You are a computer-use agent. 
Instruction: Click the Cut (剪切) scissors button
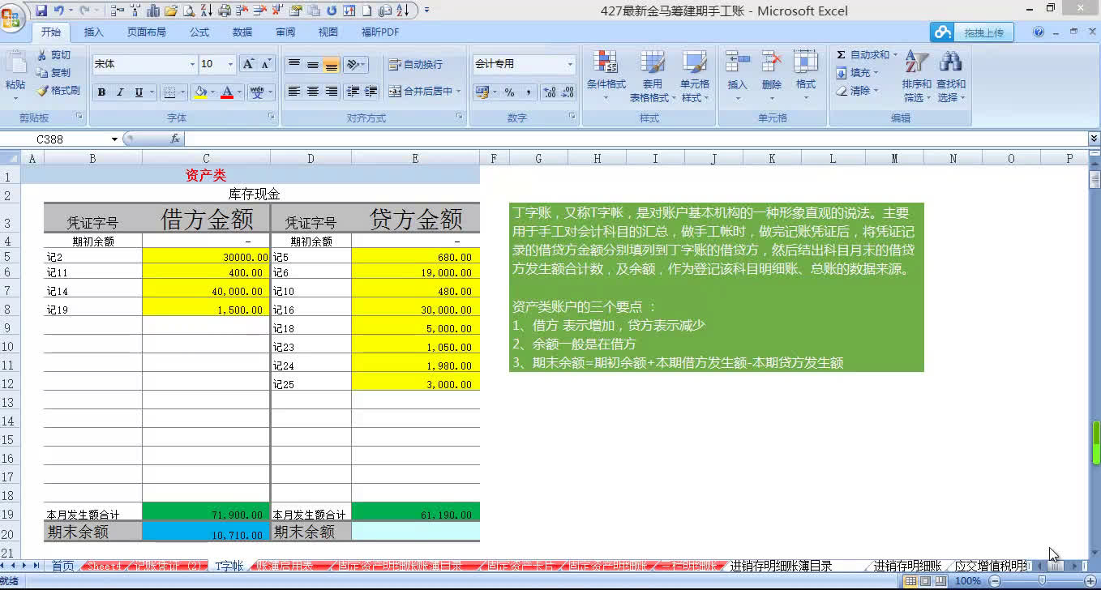click(x=54, y=55)
